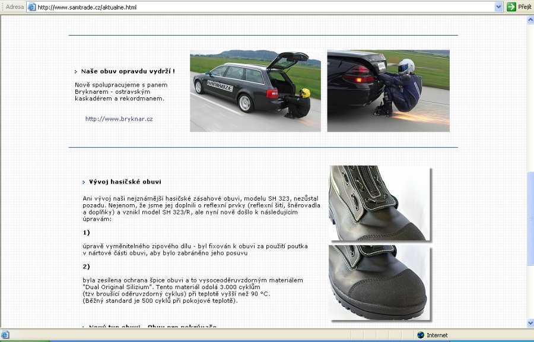Click the vertical scrollbar up arrow

click(530, 20)
